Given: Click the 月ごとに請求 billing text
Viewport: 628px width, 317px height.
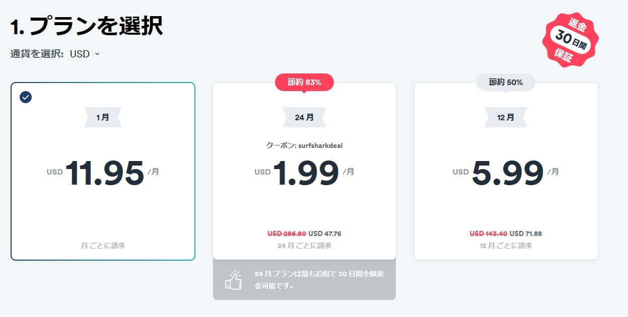Looking at the screenshot, I should tap(103, 246).
